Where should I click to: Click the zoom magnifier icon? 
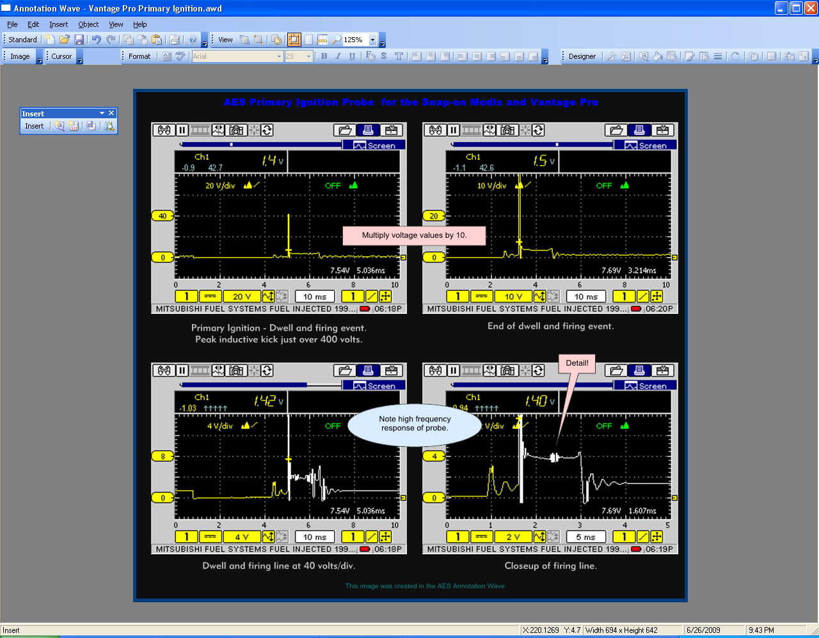337,40
